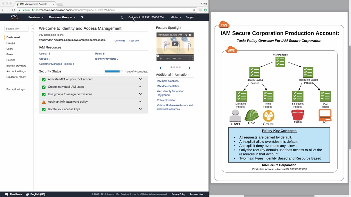The height and width of the screenshot is (197, 351).
Task: Open the CraigAdmin account dropdown
Action: click(x=148, y=17)
